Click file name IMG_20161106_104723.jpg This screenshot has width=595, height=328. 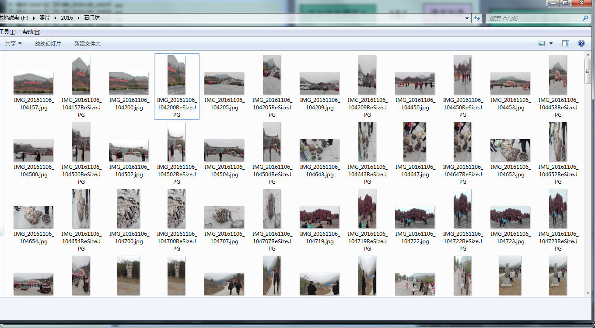[511, 237]
